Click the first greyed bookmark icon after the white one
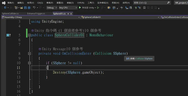The width and height of the screenshot is (188, 96). [148, 8]
